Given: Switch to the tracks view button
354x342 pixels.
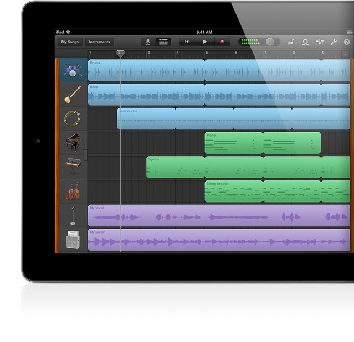Looking at the screenshot, I should 163,42.
